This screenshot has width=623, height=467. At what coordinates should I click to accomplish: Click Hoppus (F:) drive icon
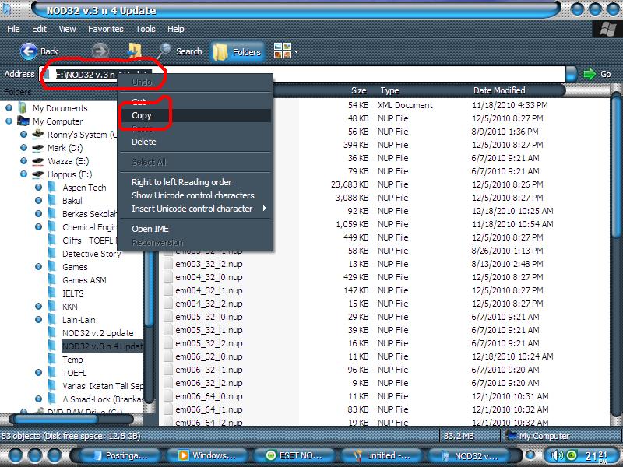tap(38, 174)
